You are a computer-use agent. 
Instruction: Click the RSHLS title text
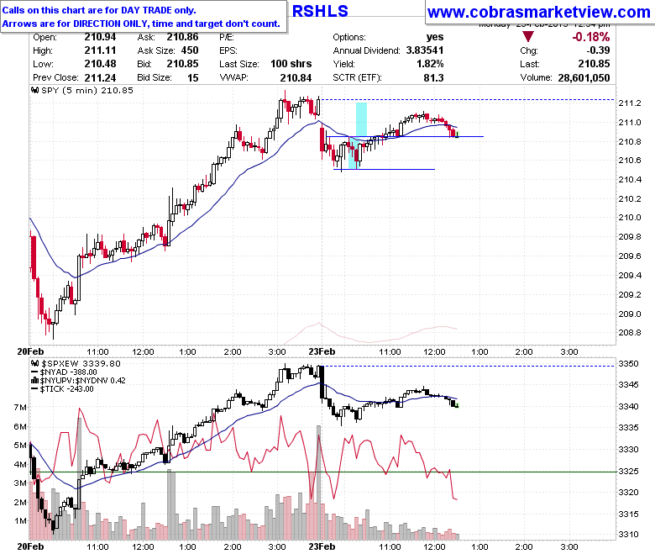320,11
